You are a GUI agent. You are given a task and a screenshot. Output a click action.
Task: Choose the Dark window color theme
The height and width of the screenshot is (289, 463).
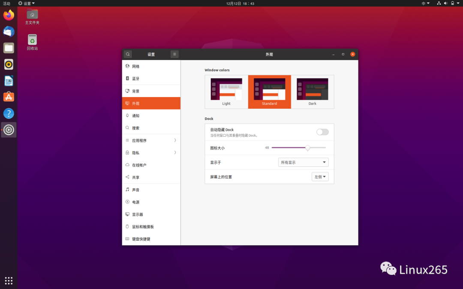tap(313, 92)
